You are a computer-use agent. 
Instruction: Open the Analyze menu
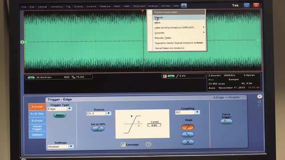153,6
